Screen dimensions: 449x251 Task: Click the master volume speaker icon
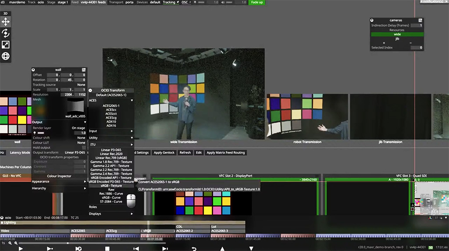(x=223, y=2)
